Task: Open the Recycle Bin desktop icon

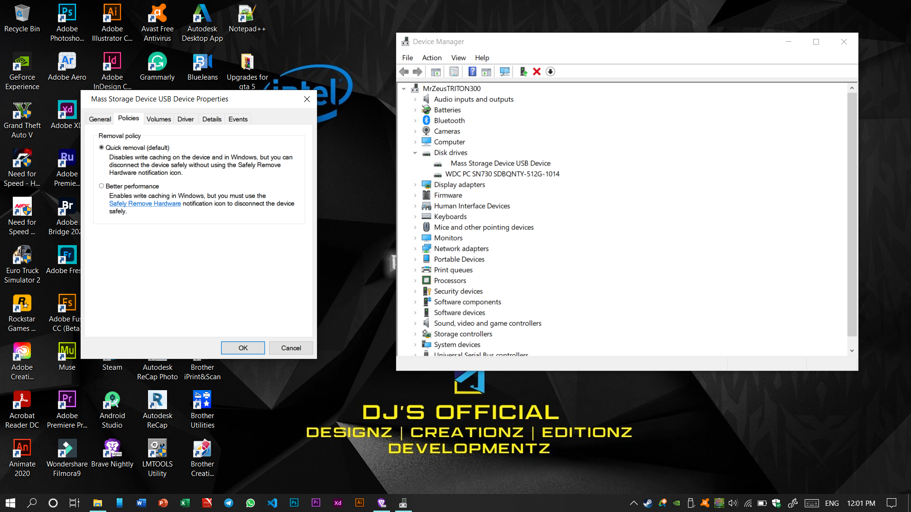Action: pyautogui.click(x=22, y=19)
